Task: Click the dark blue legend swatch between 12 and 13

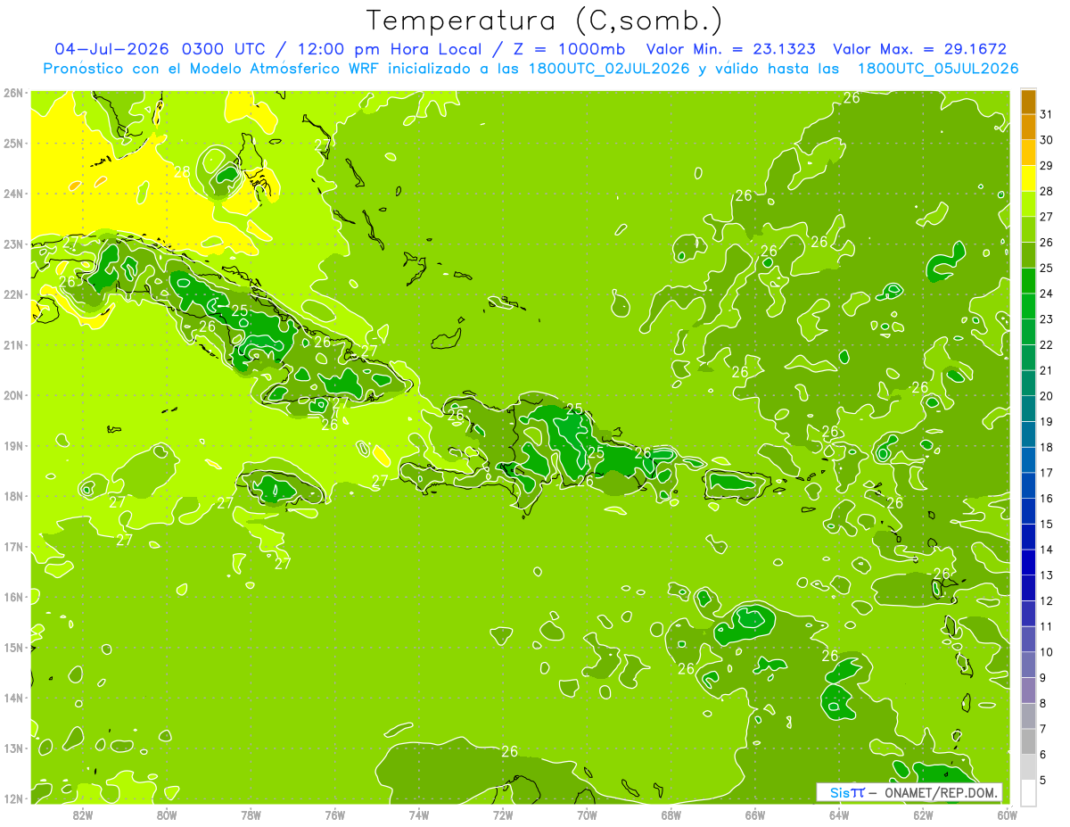Action: 1028,588
